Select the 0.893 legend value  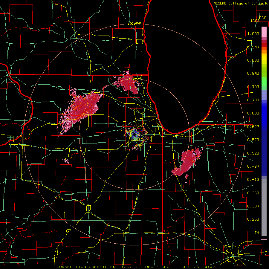click(253, 60)
